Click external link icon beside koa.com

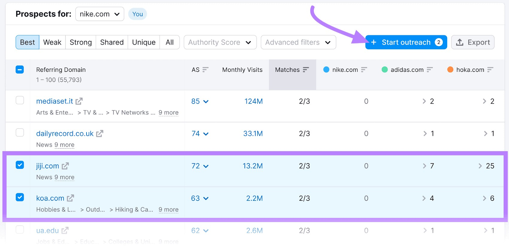70,198
